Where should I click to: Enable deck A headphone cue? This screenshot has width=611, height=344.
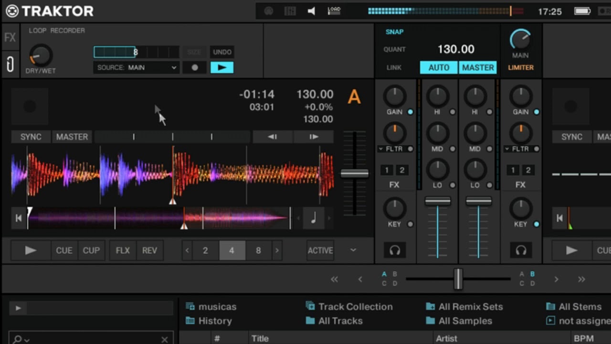pos(394,250)
